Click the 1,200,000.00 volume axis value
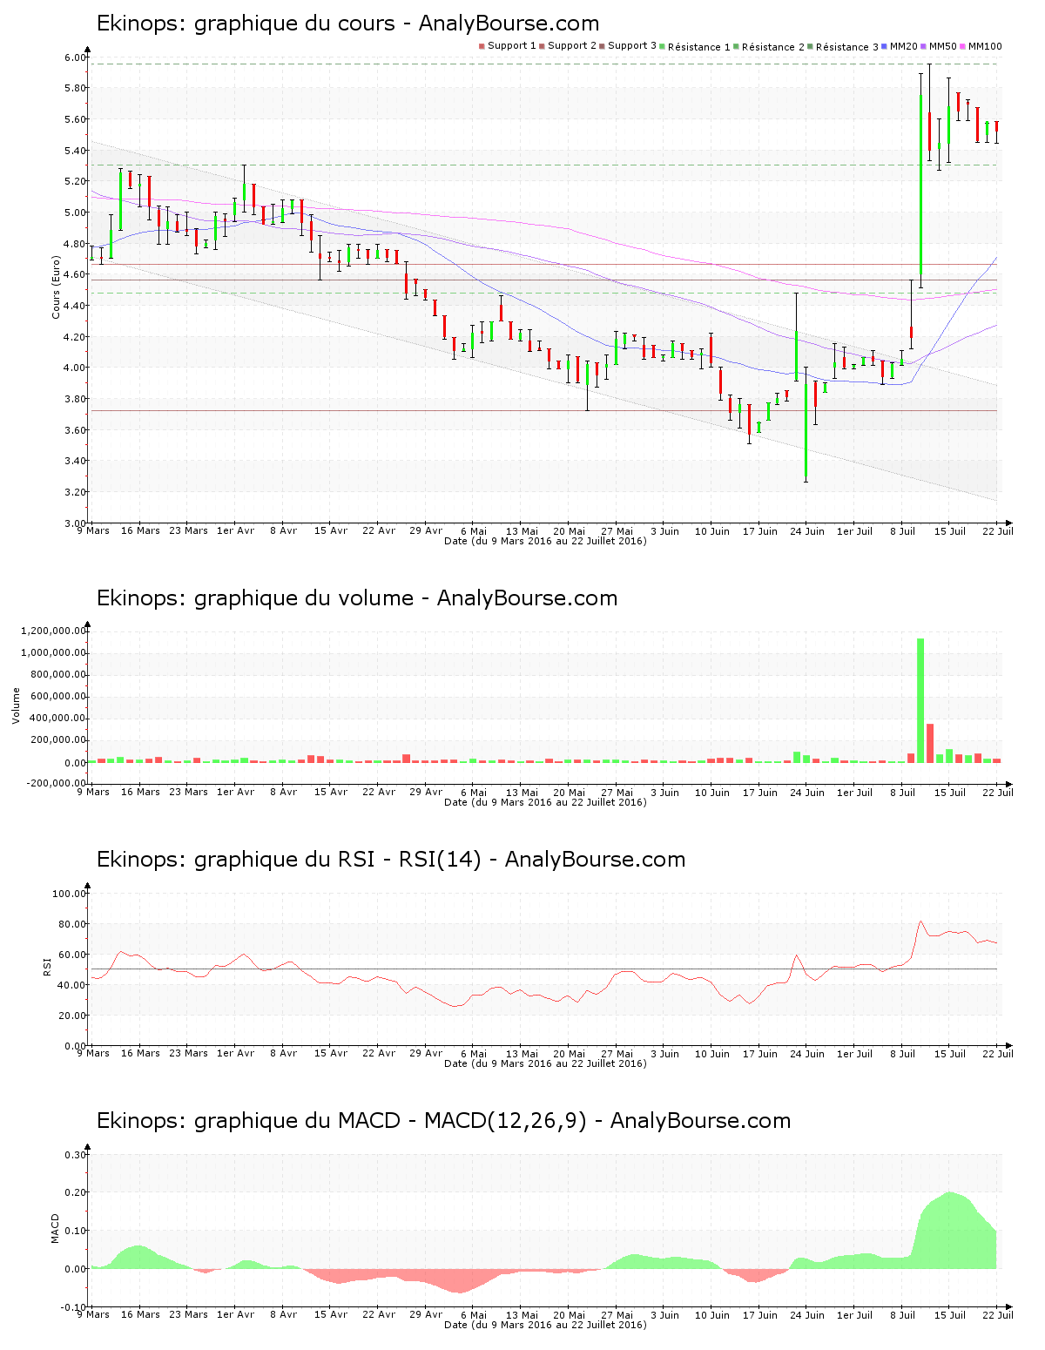 pos(52,631)
